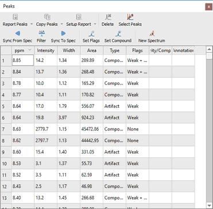
Task: Click ppm value 8.78 in row 3
Action: (17, 83)
